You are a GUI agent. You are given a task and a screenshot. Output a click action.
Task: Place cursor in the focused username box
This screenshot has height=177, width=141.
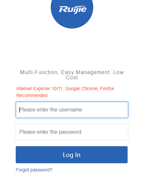(x=72, y=110)
